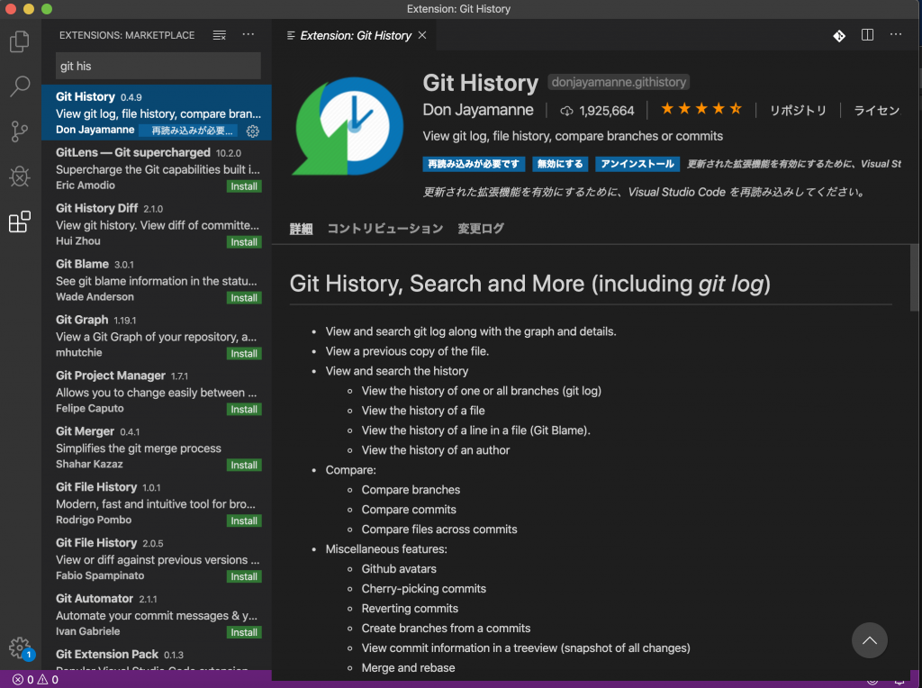This screenshot has height=688, width=922.
Task: Install Git File History by Rodrigo Pombo
Action: tap(244, 521)
